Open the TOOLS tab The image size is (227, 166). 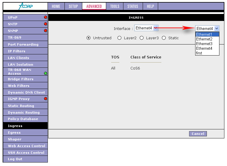[x=115, y=6]
